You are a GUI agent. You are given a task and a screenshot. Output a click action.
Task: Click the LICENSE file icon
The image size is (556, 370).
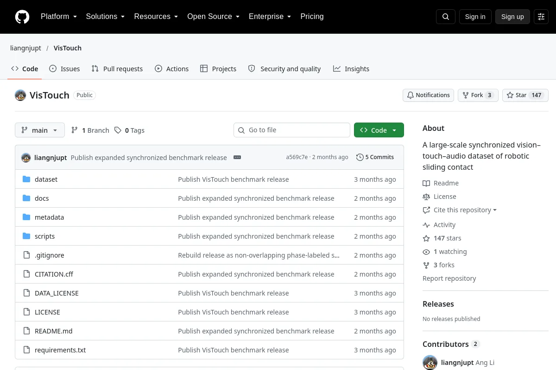26,312
